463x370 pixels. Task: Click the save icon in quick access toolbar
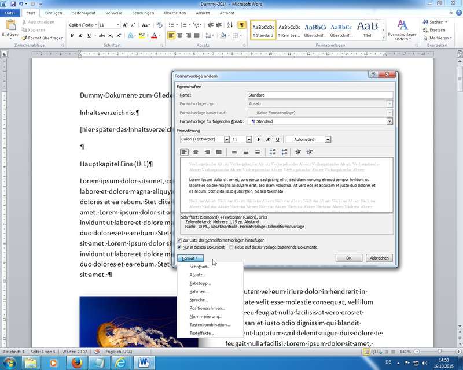tap(12, 4)
